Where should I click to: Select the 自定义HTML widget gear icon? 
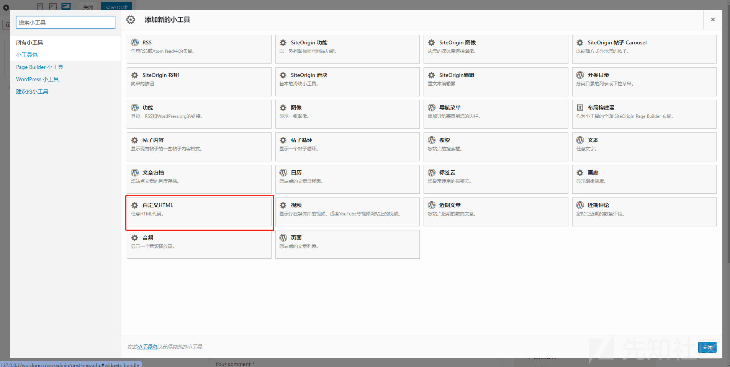(x=135, y=205)
